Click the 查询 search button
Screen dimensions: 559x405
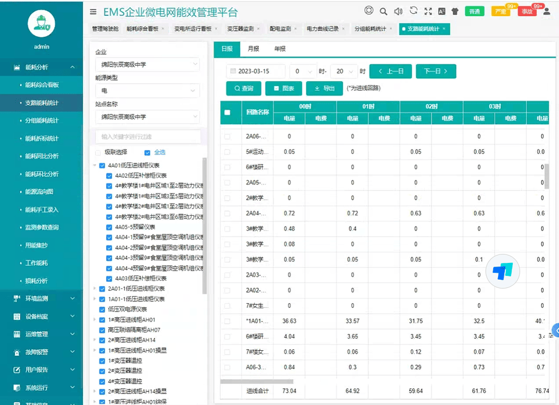tap(243, 88)
